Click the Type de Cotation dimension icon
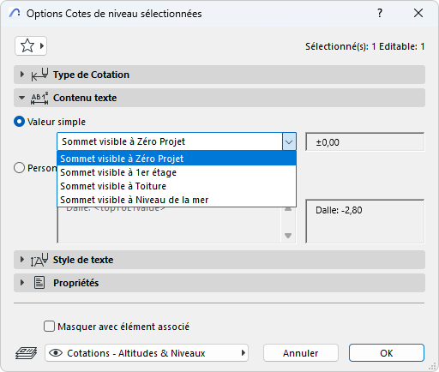Viewport: 439px width, 372px height. coord(39,75)
